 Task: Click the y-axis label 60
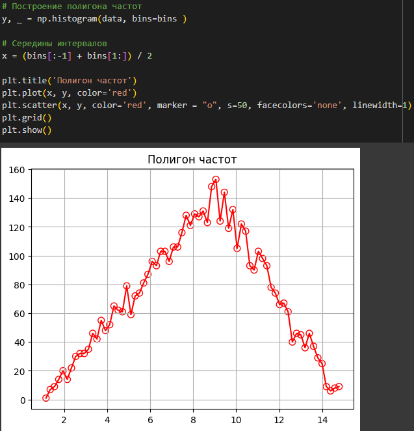tap(19, 314)
